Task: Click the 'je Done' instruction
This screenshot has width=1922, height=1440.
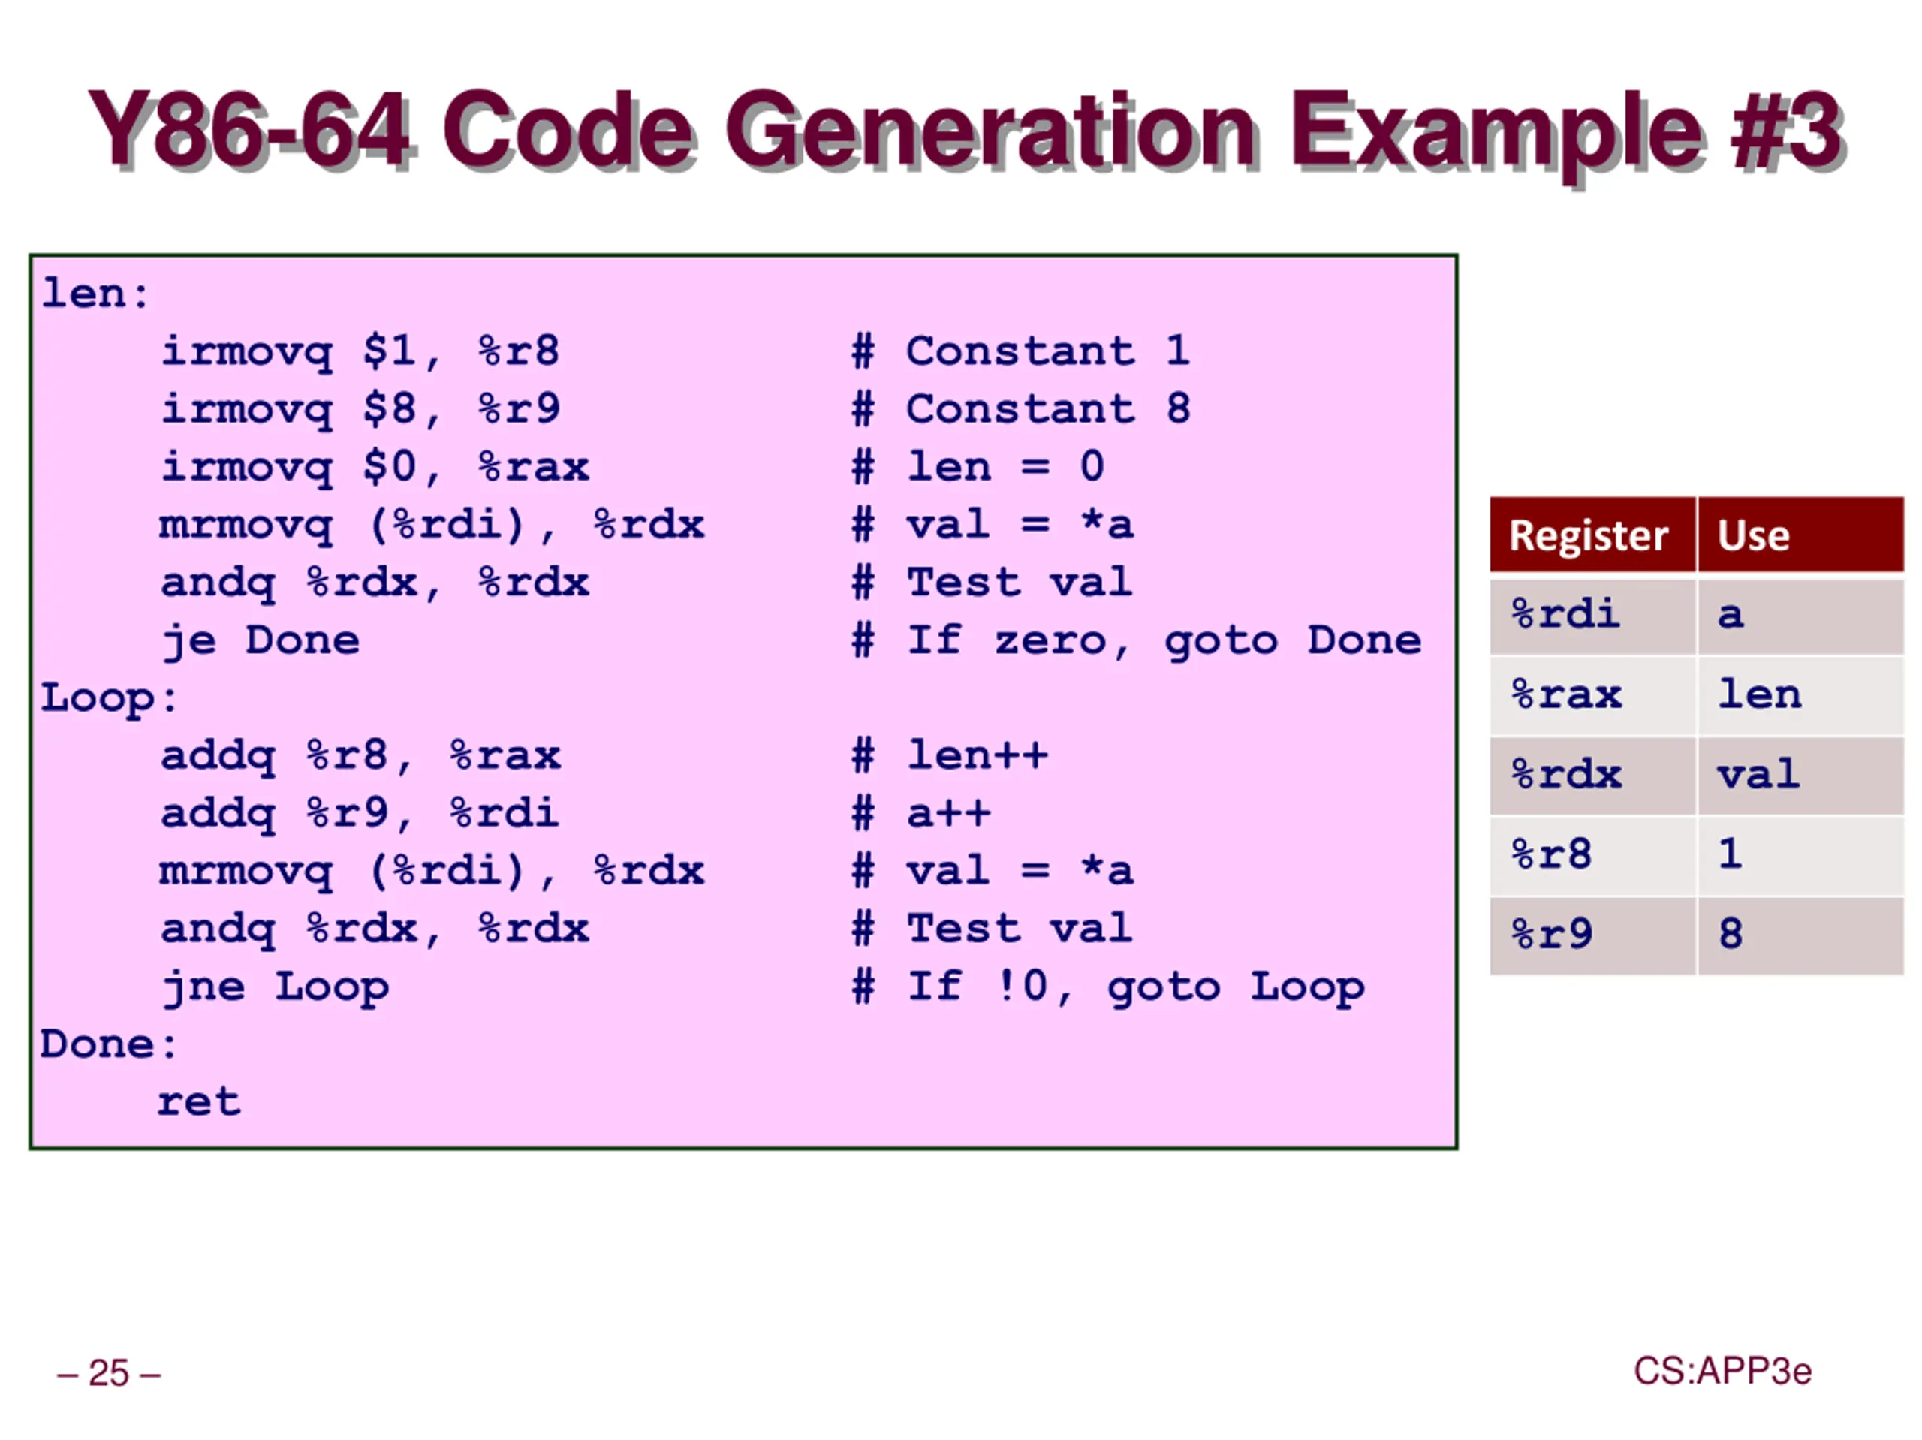Action: 260,642
